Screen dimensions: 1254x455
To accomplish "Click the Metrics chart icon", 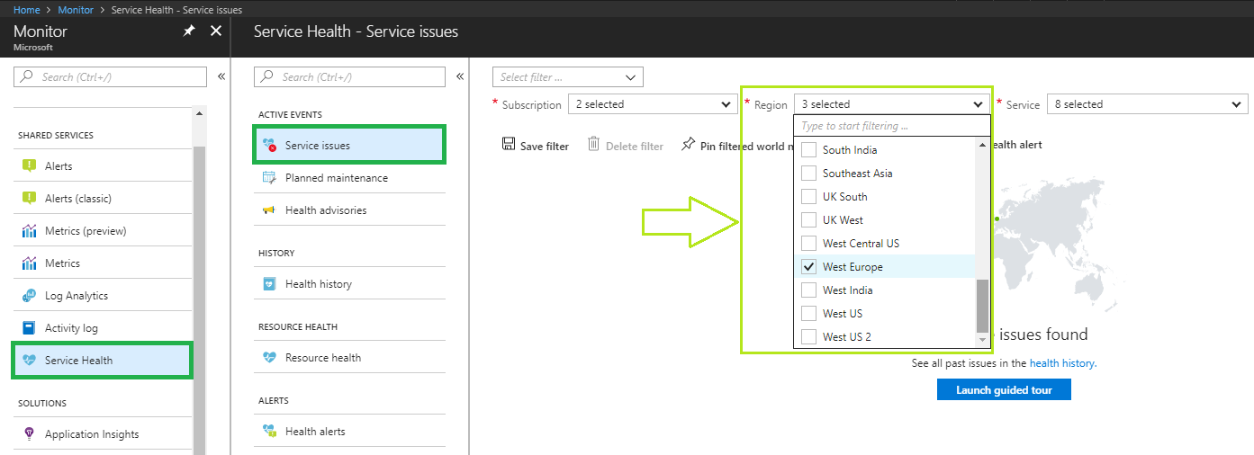I will tap(29, 263).
